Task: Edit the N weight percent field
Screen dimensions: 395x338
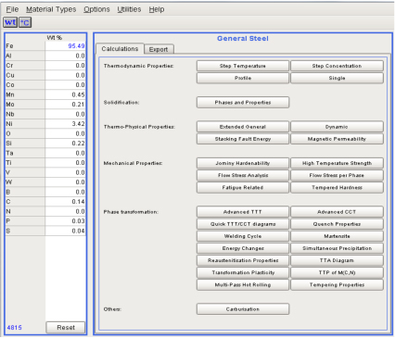Action: [x=65, y=211]
